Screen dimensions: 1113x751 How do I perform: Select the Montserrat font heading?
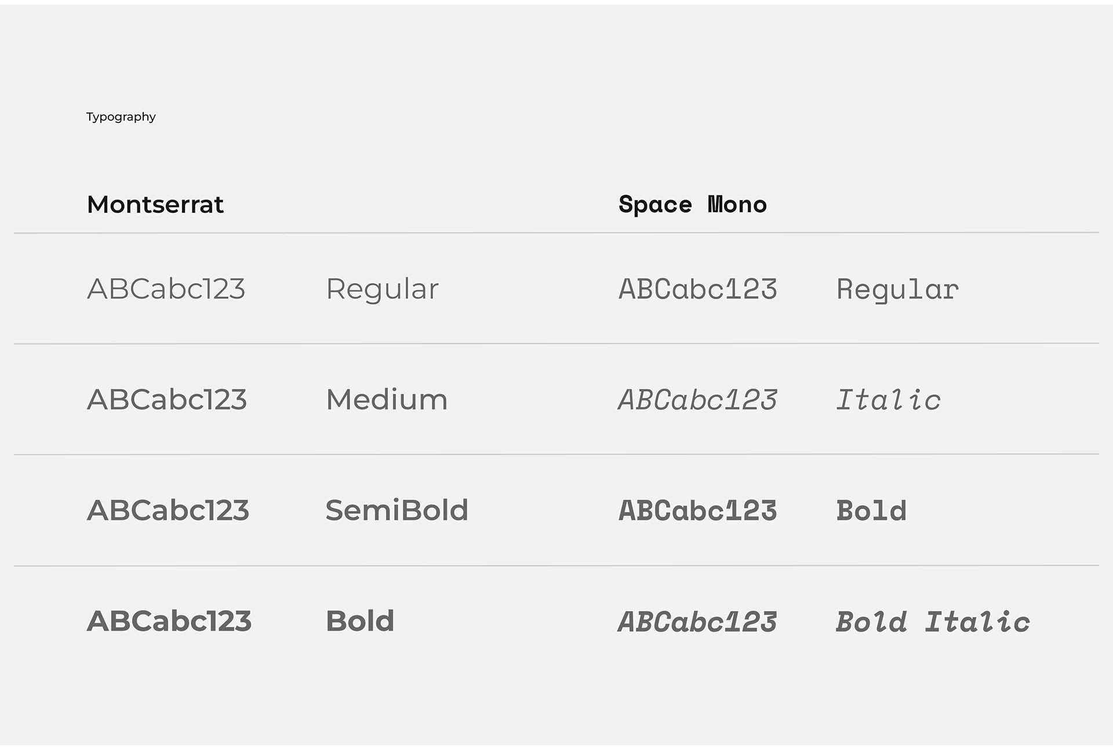pos(155,205)
